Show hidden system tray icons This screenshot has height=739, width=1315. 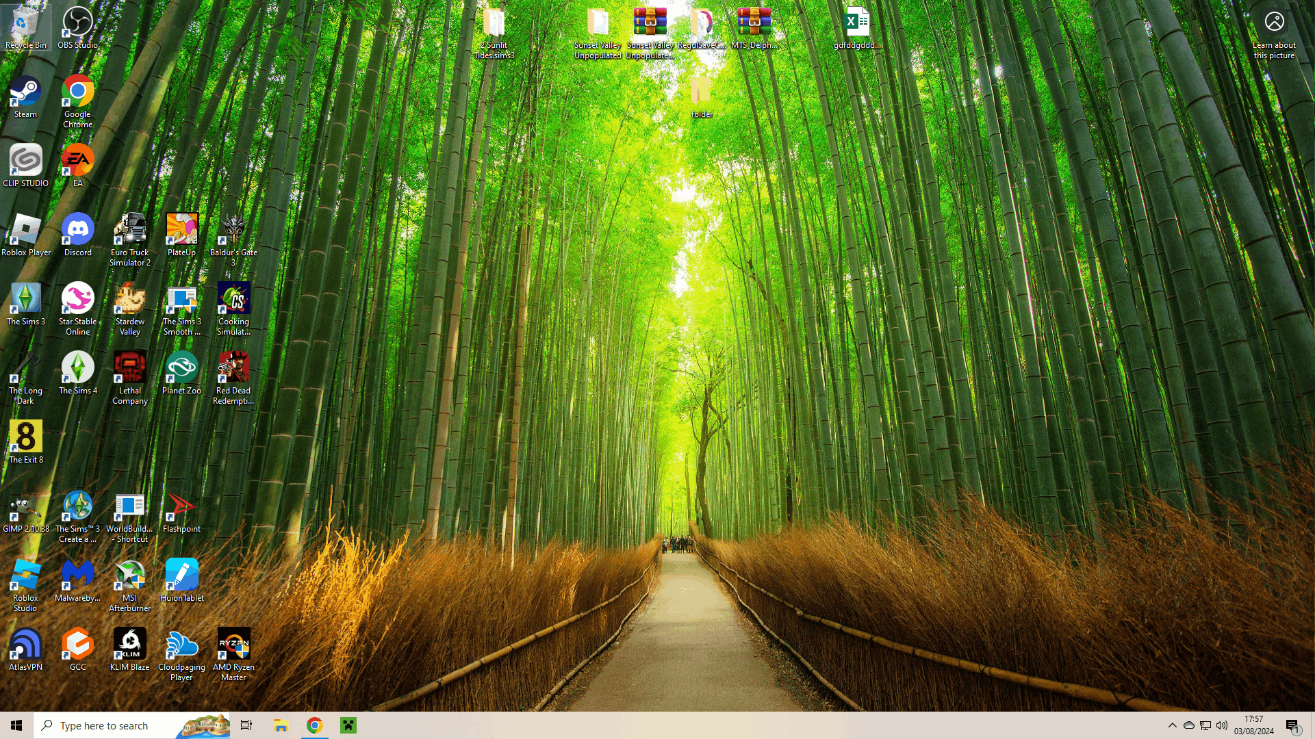tap(1172, 725)
